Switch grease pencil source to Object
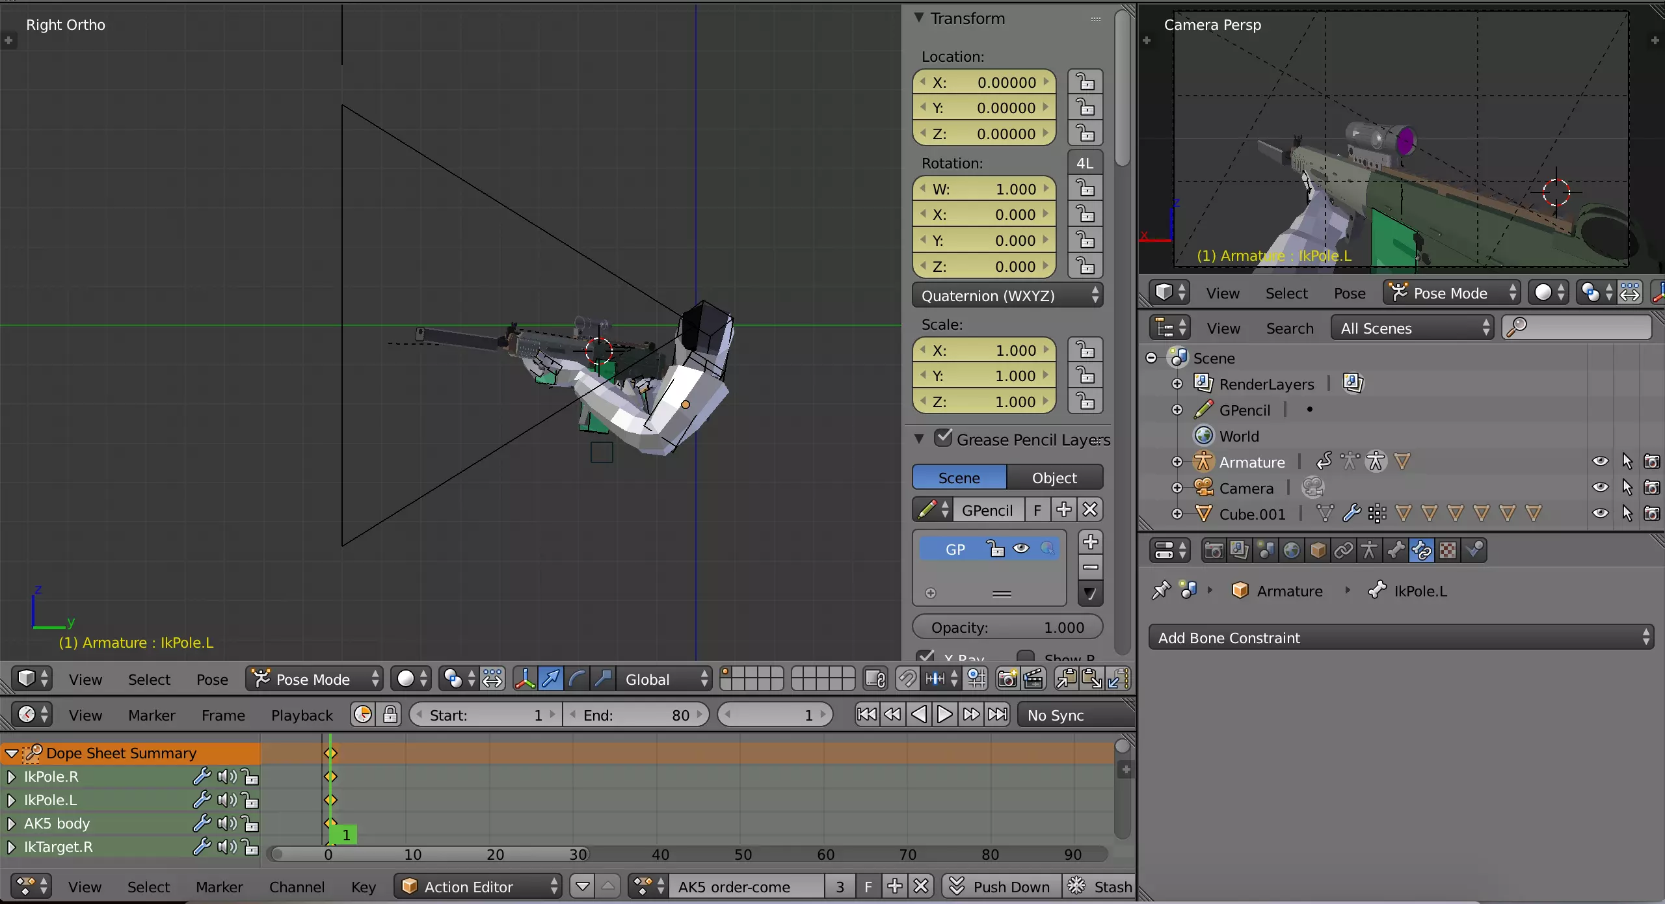 tap(1054, 478)
